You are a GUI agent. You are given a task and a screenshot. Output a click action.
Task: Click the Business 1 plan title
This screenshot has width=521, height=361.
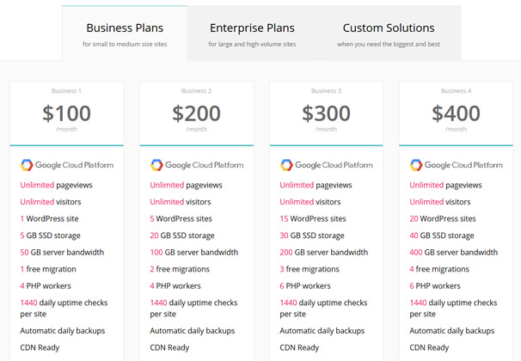pos(66,90)
